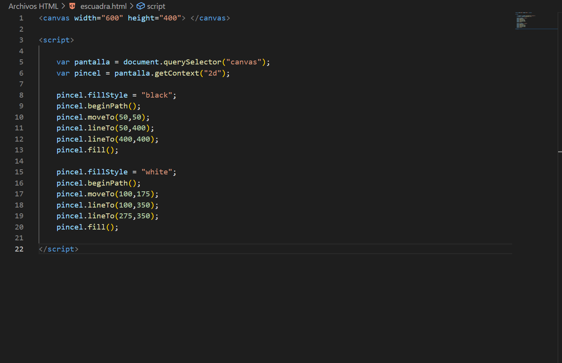Select escuadra.html in the breadcrumb

(x=104, y=6)
